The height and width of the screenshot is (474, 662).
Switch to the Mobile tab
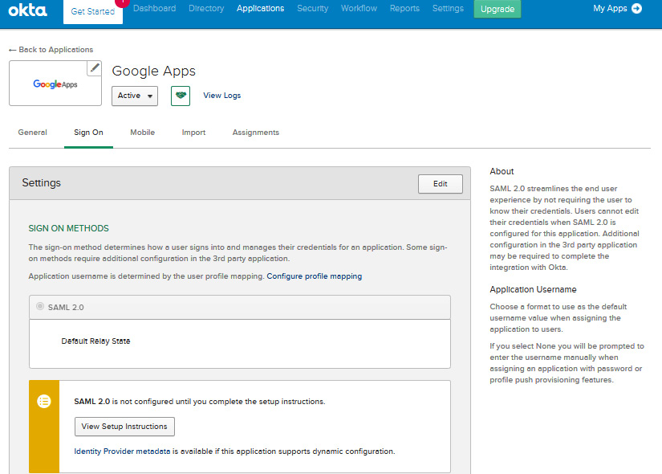coord(143,133)
